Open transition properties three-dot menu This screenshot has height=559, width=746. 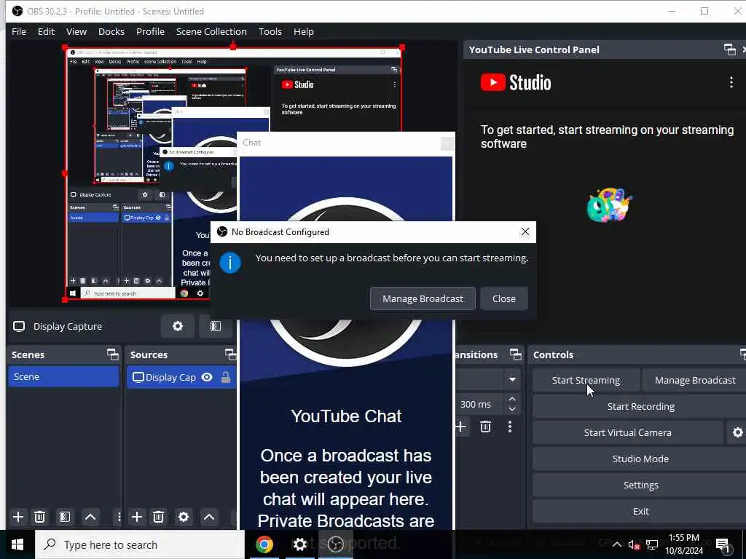click(509, 427)
